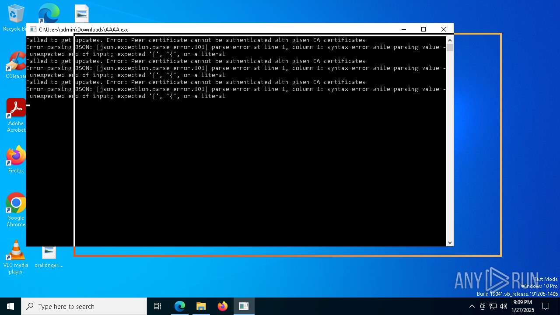Open the Recycle Bin desktop icon
The image size is (560, 315).
point(16,17)
